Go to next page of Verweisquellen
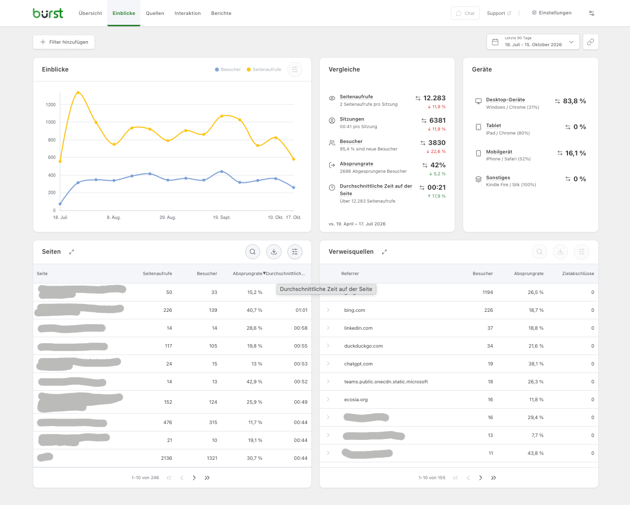The image size is (630, 505). point(481,478)
